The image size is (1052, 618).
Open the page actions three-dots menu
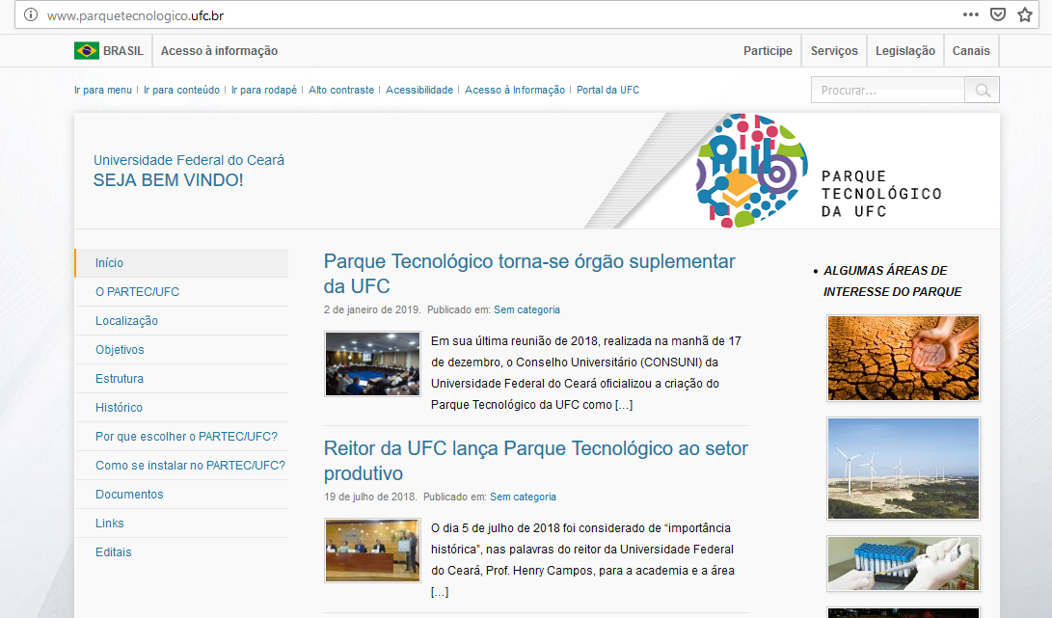coord(970,15)
